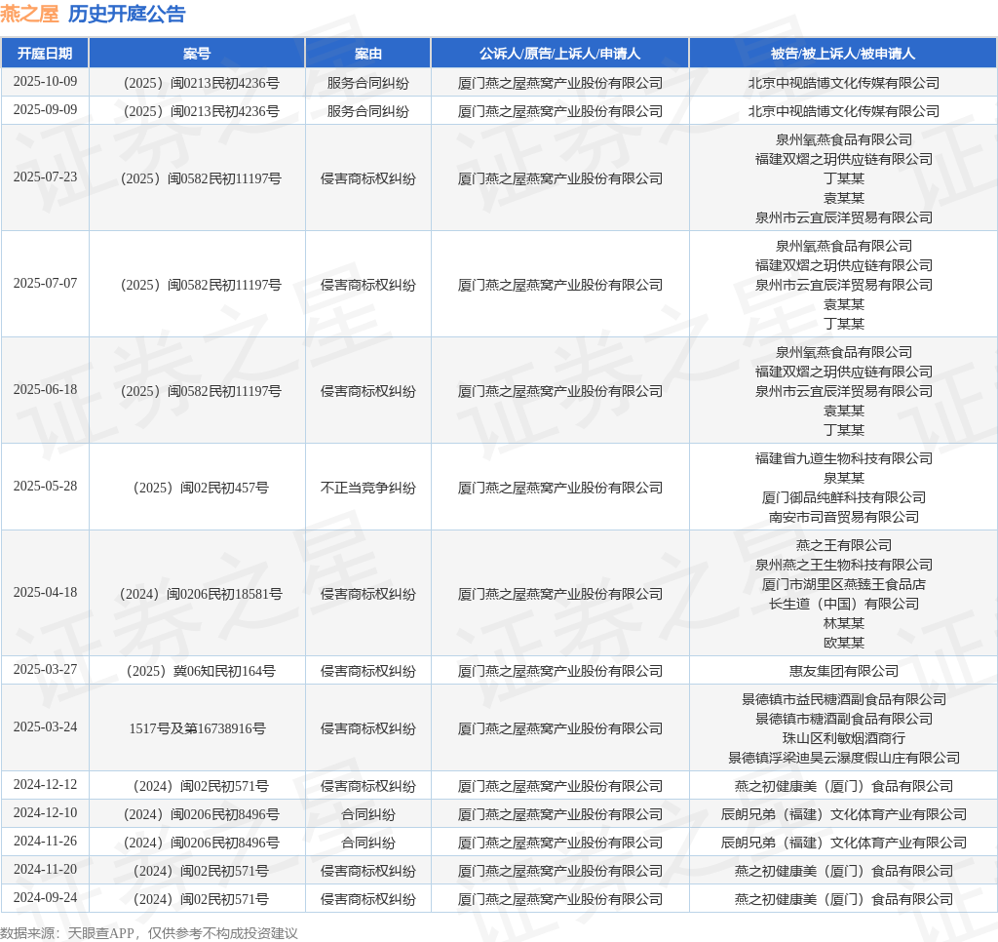Click defendant 景德镇市益民糖酒副食品有限公司
This screenshot has width=998, height=942.
(x=844, y=699)
